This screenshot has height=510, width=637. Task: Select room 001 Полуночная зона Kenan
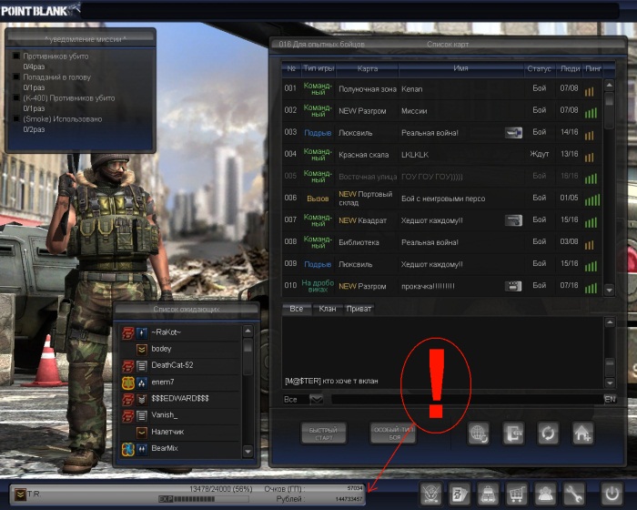[442, 88]
